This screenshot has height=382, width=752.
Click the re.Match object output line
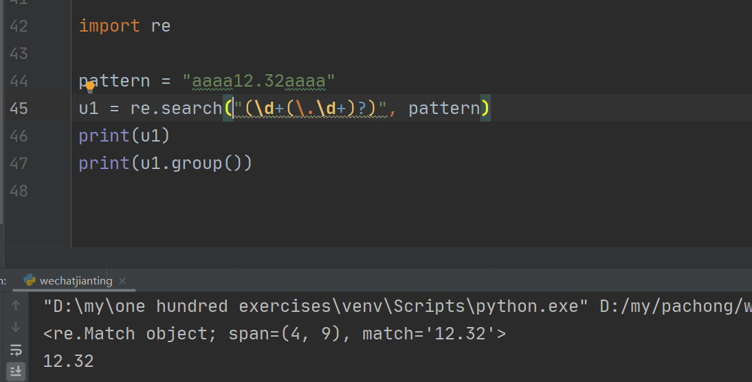coord(274,334)
